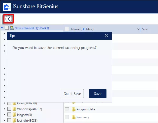
Task: Select New Volume(C:)(575243) in the tree
Action: click(32, 28)
